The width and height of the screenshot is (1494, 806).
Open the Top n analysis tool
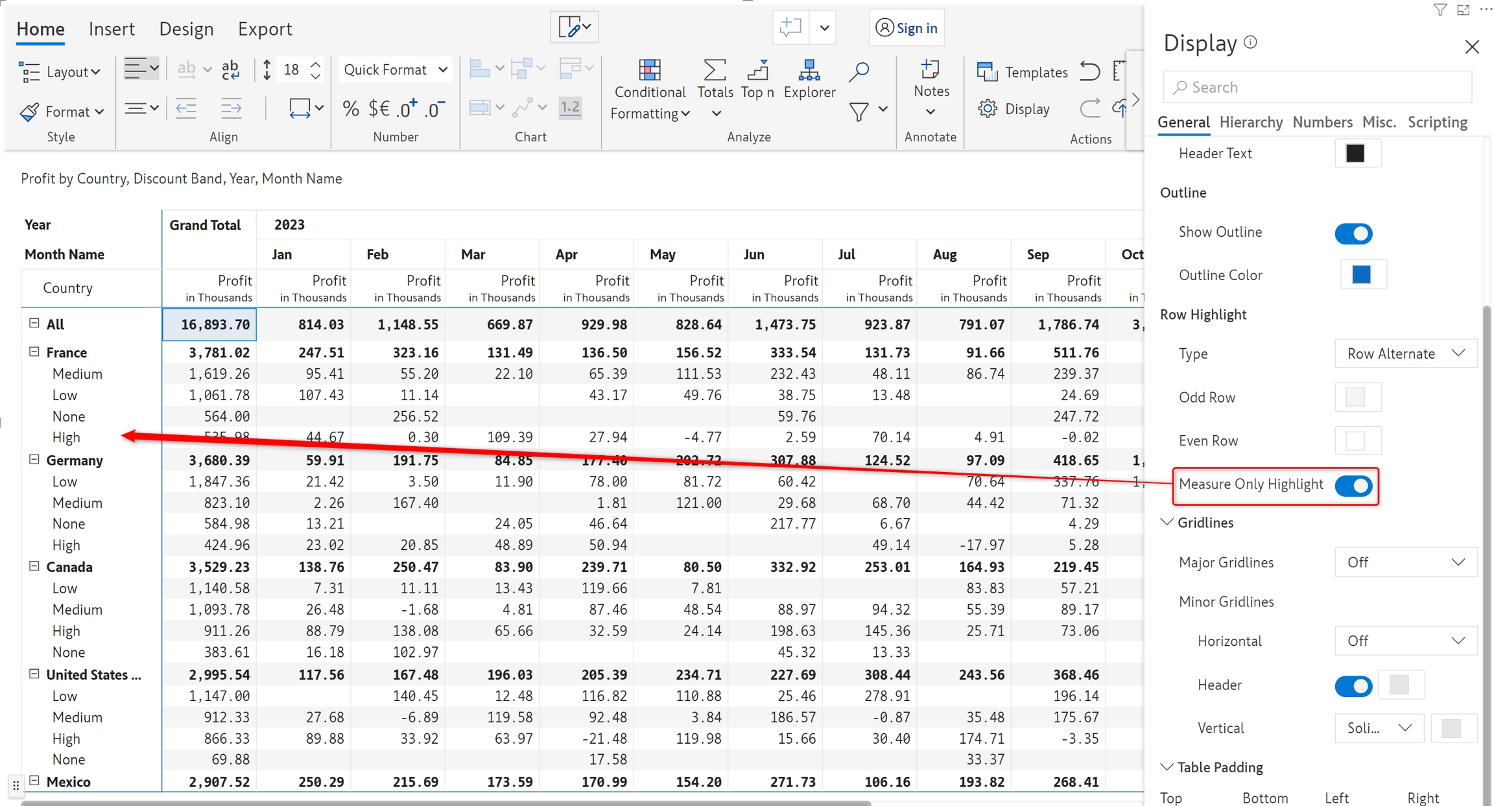coord(757,71)
